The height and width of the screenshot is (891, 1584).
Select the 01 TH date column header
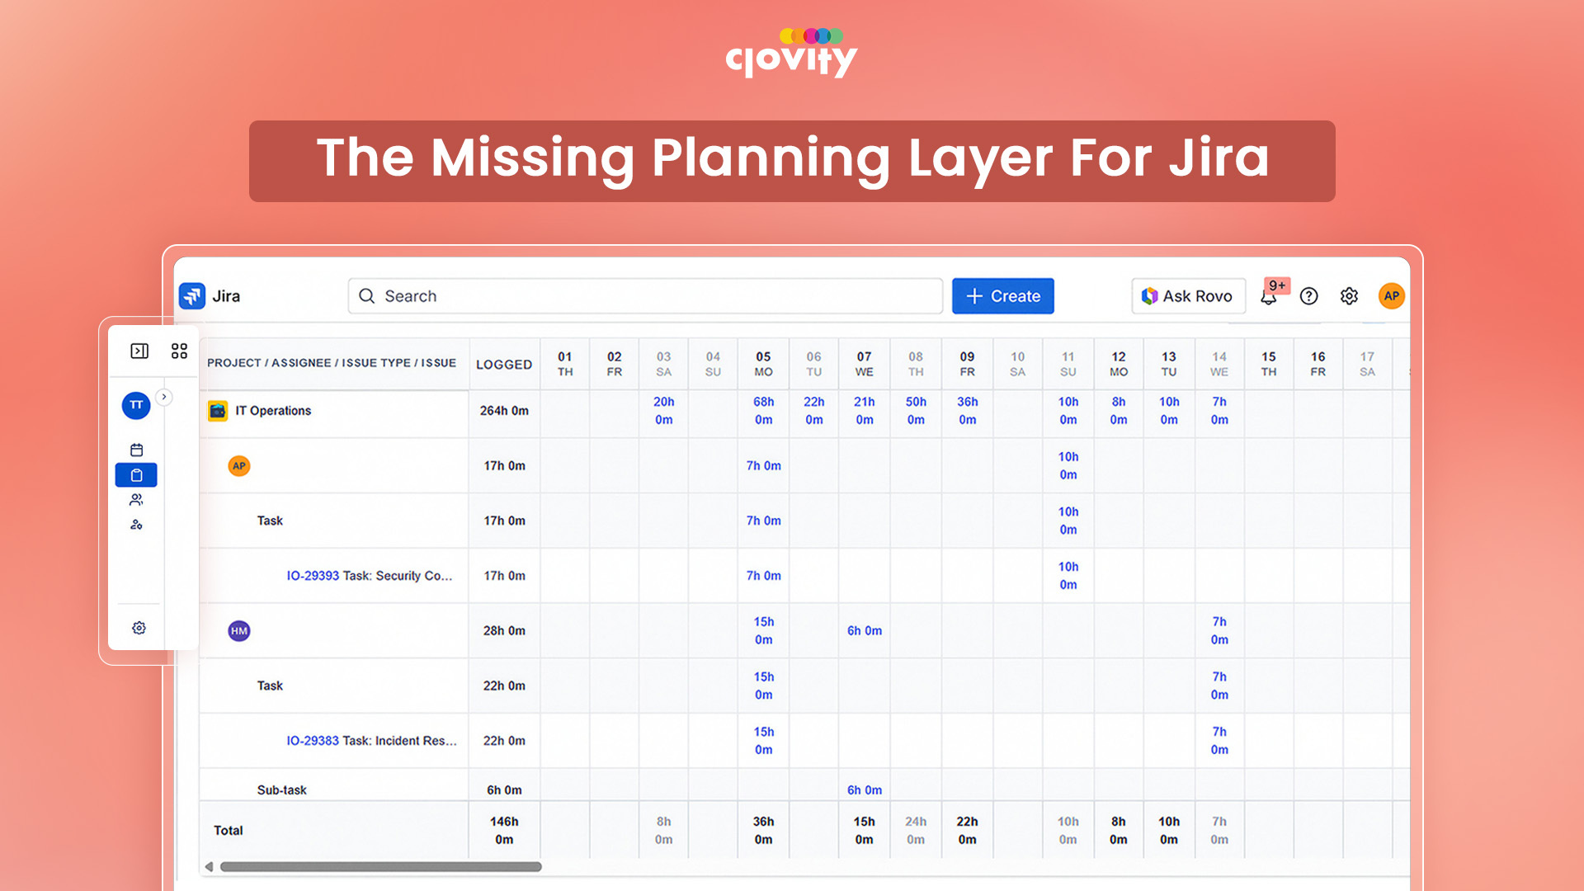(565, 364)
